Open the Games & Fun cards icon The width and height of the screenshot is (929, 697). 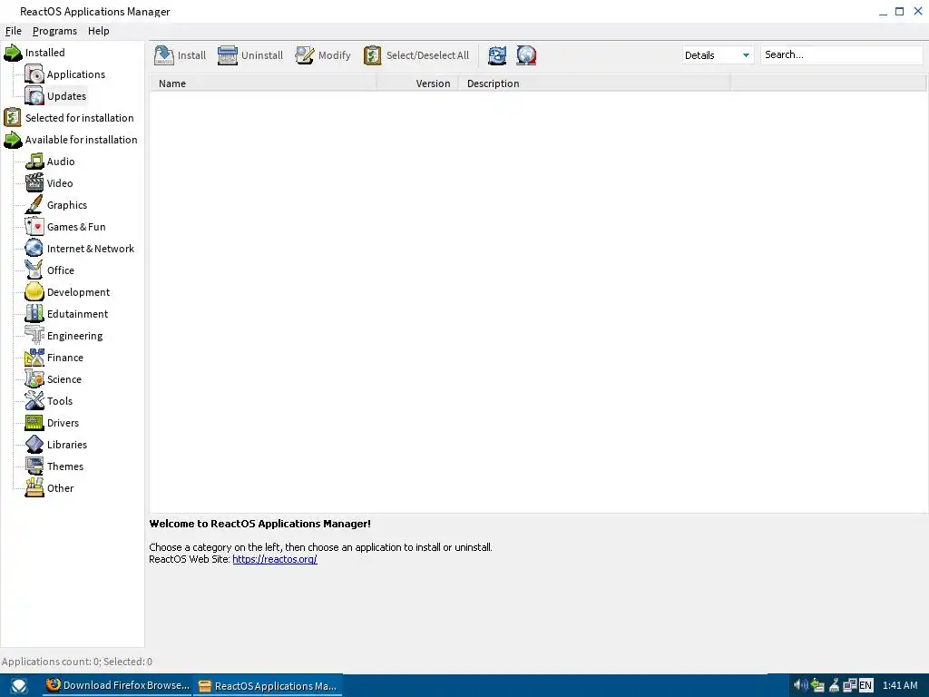34,227
